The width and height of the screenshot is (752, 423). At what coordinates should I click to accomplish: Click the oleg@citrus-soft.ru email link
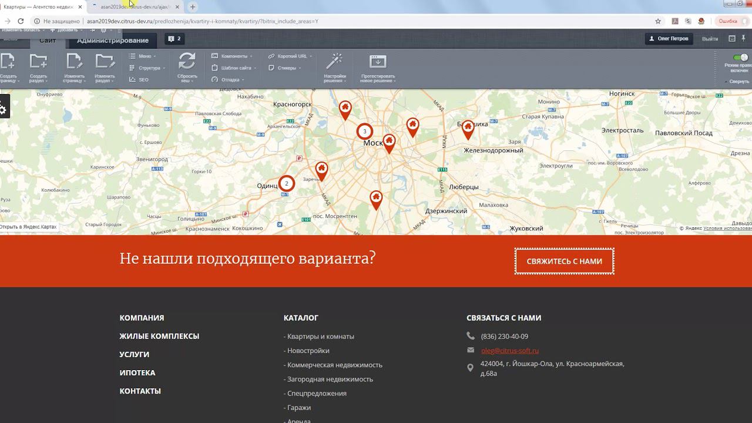pos(510,351)
